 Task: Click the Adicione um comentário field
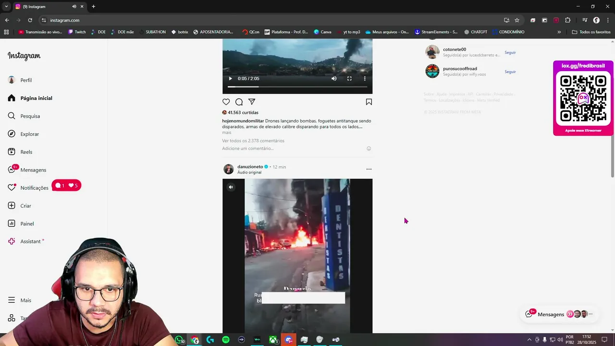(x=248, y=148)
